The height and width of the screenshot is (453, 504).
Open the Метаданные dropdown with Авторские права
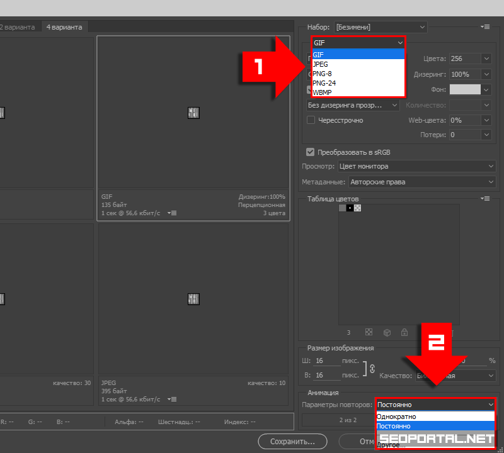[421, 182]
